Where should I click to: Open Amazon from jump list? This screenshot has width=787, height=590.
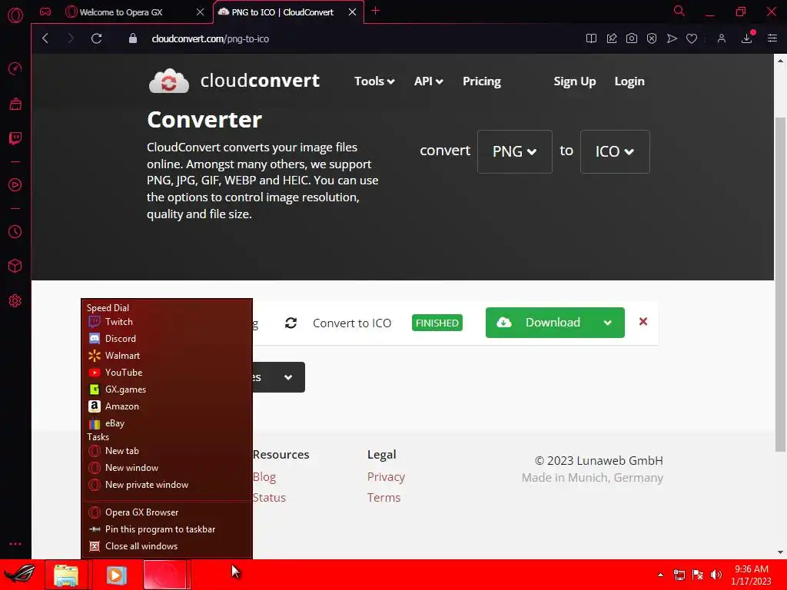(x=167, y=406)
